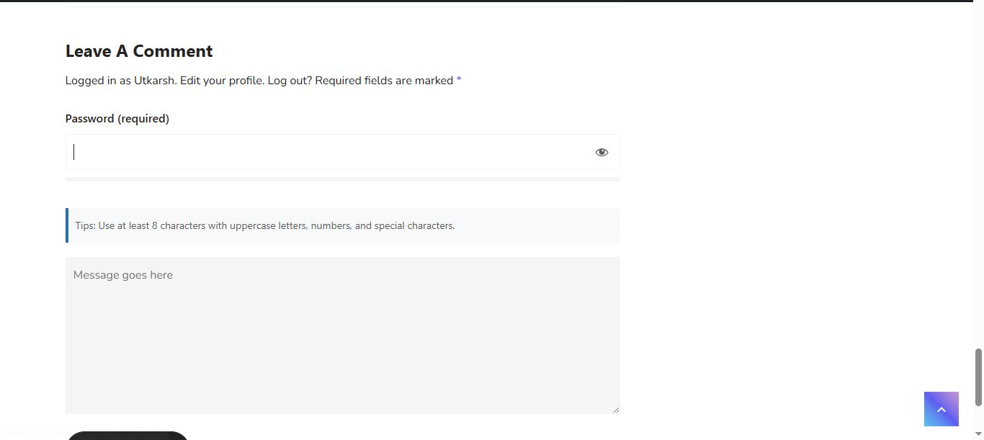Select the Leave A Comment heading
The image size is (984, 440).
[139, 51]
